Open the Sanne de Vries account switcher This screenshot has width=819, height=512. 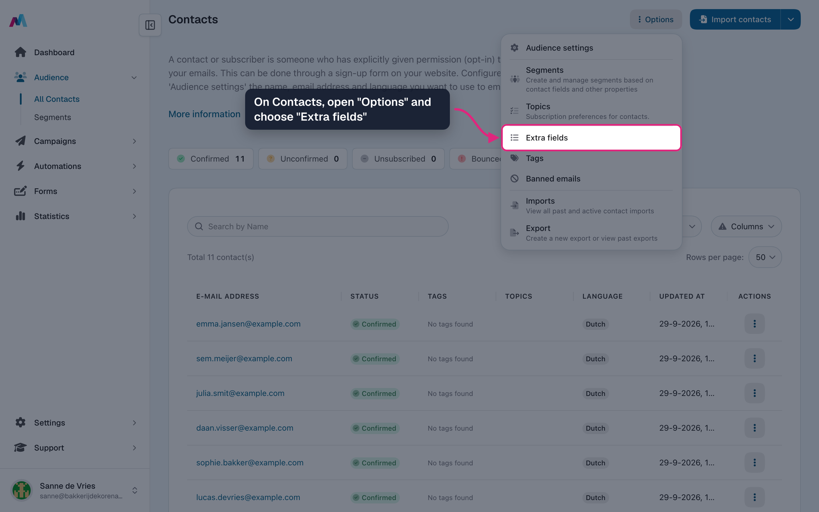tap(75, 490)
